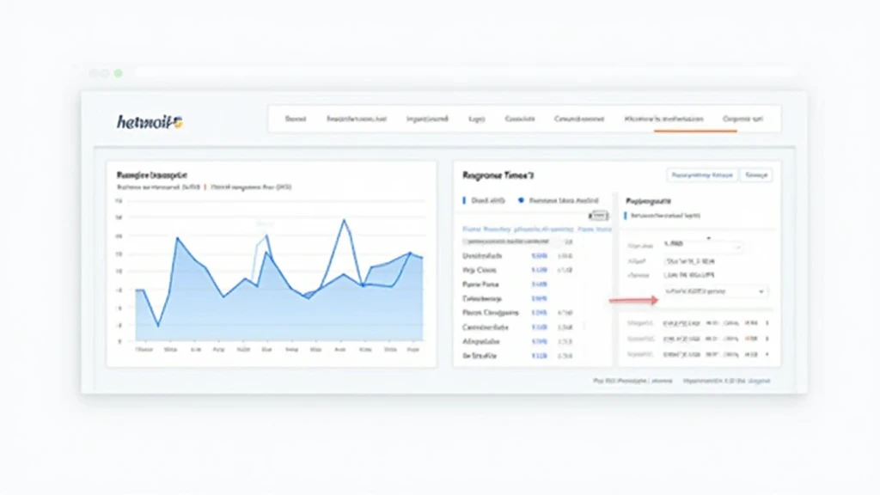
Task: Click the wide outlined button beside Response Times
Action: pyautogui.click(x=702, y=174)
